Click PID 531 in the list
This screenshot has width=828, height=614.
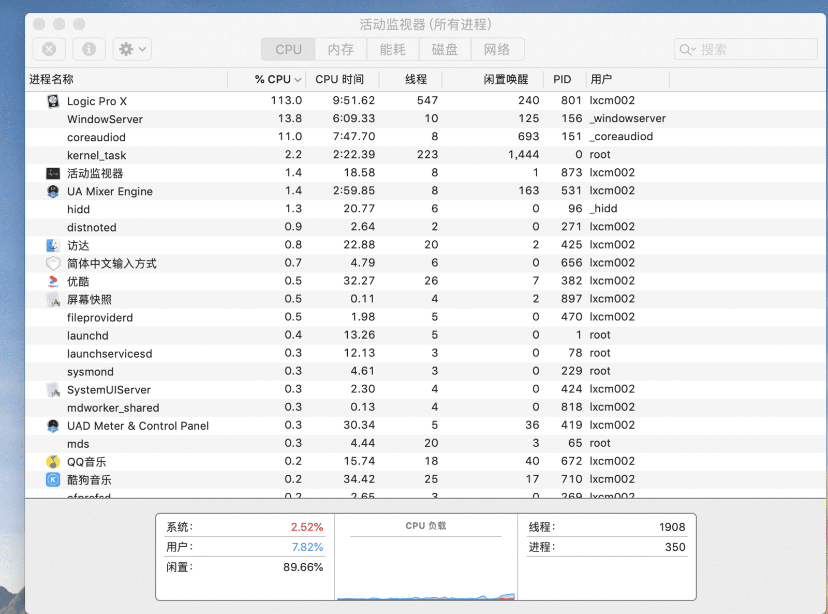[x=571, y=191]
